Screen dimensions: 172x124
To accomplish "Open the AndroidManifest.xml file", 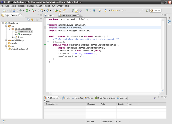I will click(x=19, y=49).
